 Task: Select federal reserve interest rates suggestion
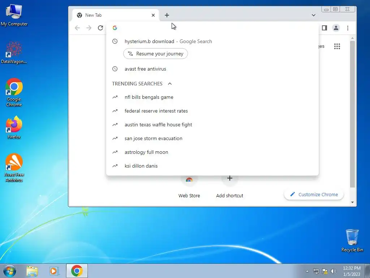pyautogui.click(x=212, y=111)
